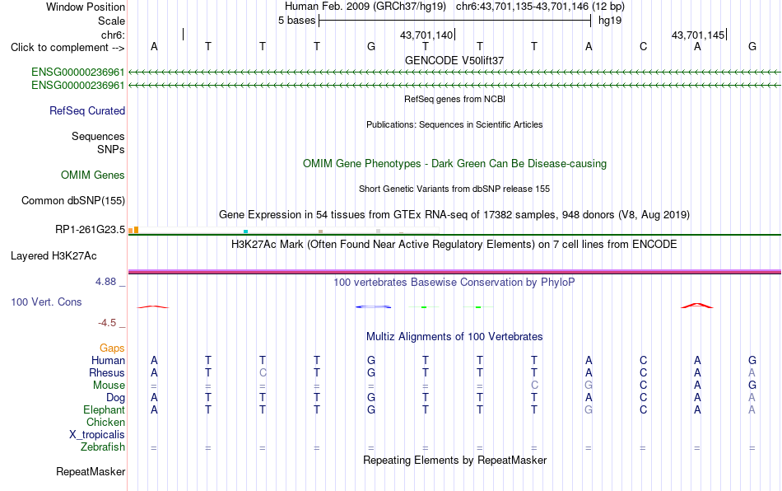Click the 'Click to complement -->' label
The height and width of the screenshot is (491, 782).
(67, 48)
